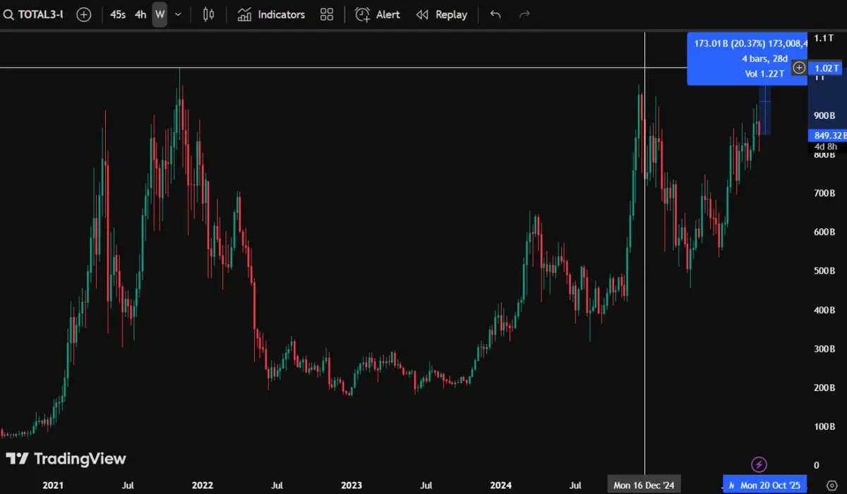Click the blue measurement info box
Viewport: 847px width, 494px height.
pyautogui.click(x=747, y=58)
